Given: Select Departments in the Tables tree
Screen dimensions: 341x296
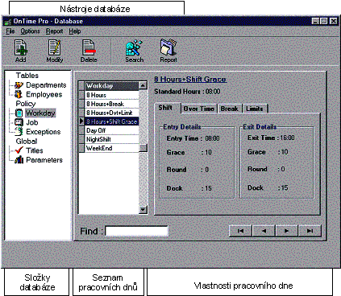Looking at the screenshot, I should [46, 85].
